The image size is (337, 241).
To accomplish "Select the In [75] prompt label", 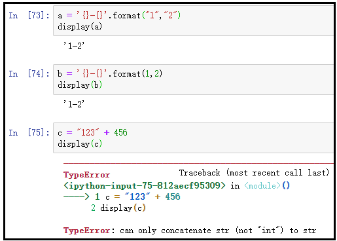I will coord(29,132).
